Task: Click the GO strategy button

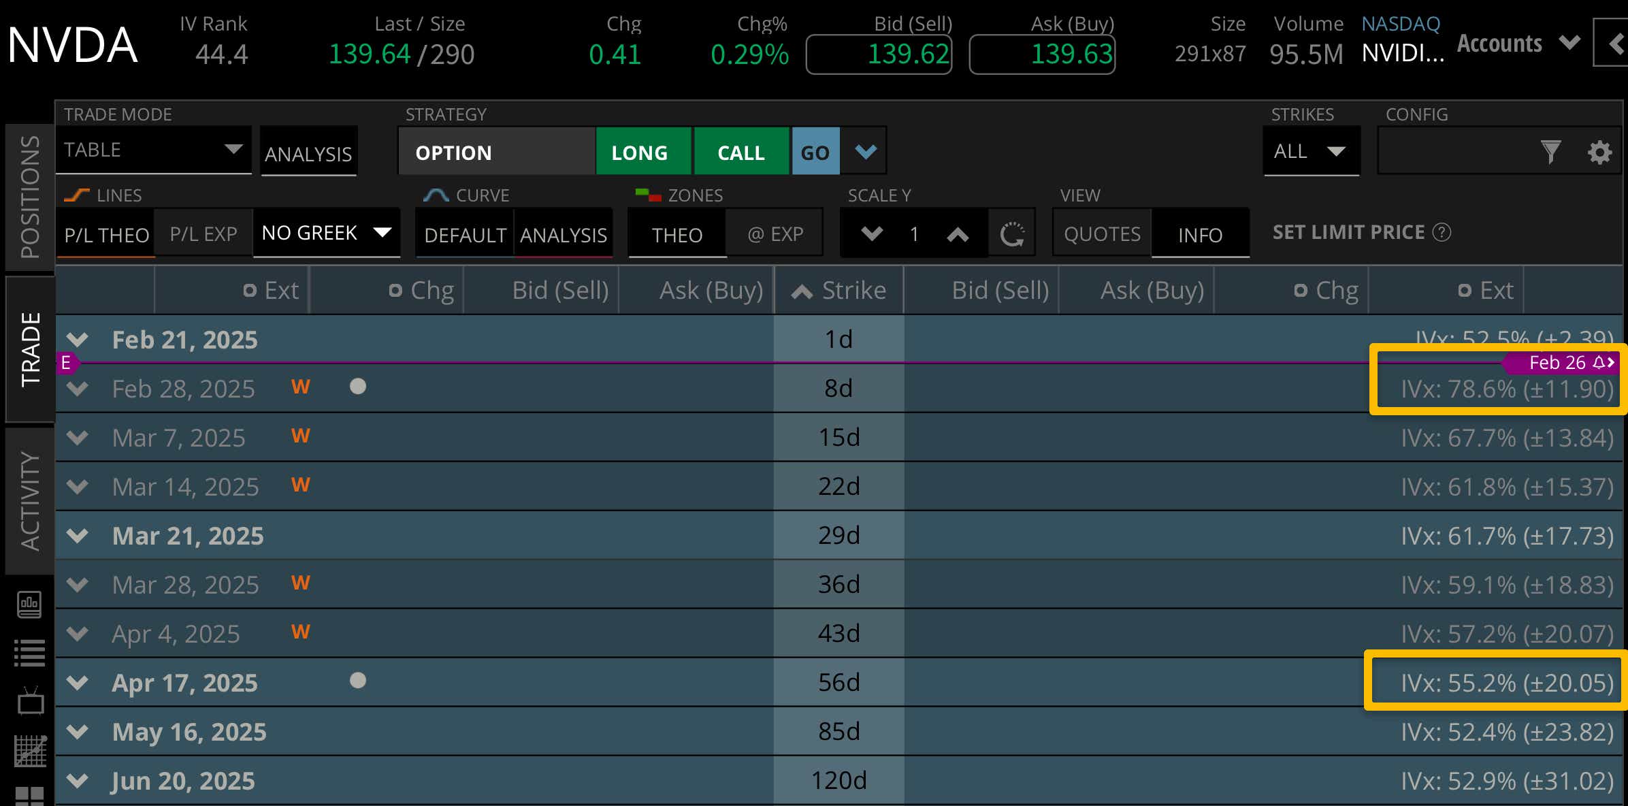Action: [815, 151]
